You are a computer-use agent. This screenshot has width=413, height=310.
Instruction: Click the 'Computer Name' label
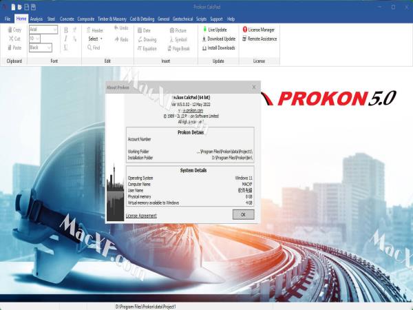[x=139, y=184]
